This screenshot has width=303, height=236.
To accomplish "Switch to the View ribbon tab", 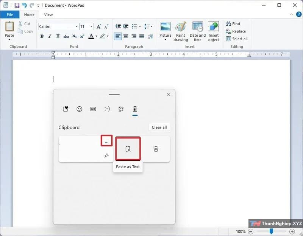I will 48,15.
